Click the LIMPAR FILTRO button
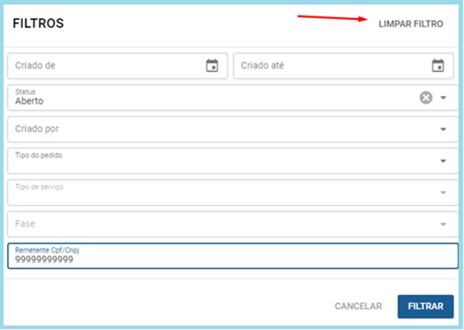Screen dimensions: 464x330 pos(411,24)
